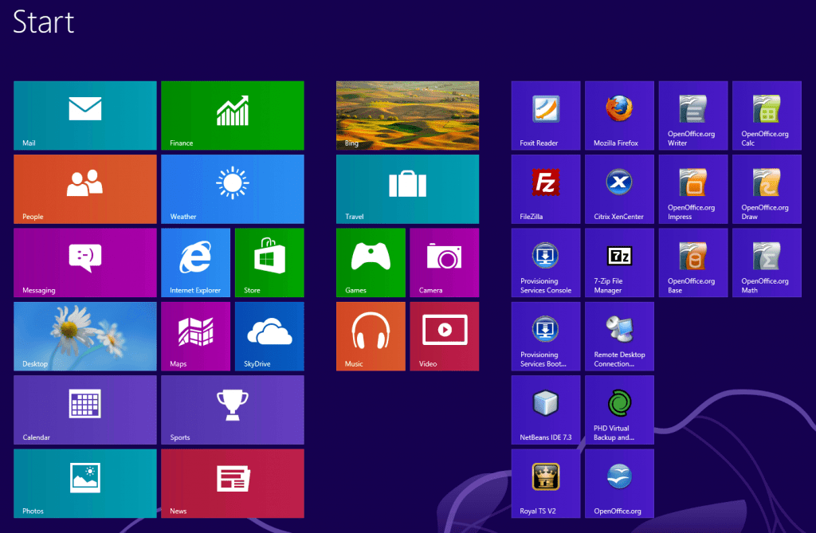The width and height of the screenshot is (816, 533).
Task: Open OpenOffice.org Math
Action: point(766,263)
